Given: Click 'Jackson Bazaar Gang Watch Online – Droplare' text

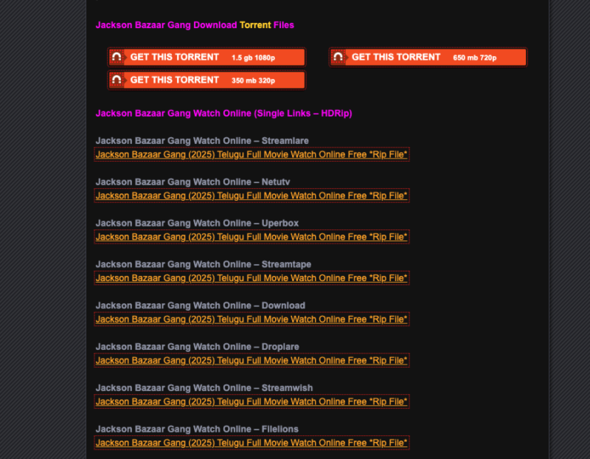Looking at the screenshot, I should [197, 346].
